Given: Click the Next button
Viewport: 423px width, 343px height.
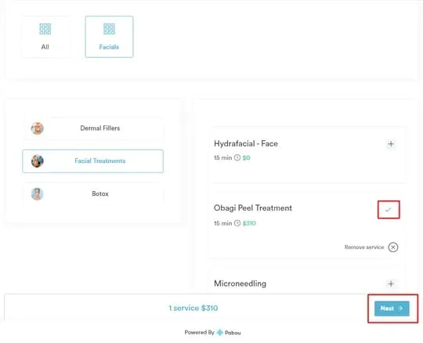Looking at the screenshot, I should (392, 309).
